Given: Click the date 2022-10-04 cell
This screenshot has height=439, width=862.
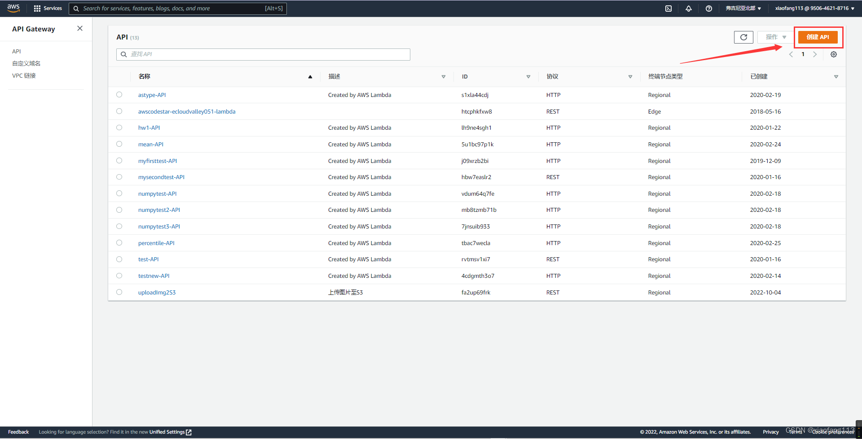Looking at the screenshot, I should [765, 293].
